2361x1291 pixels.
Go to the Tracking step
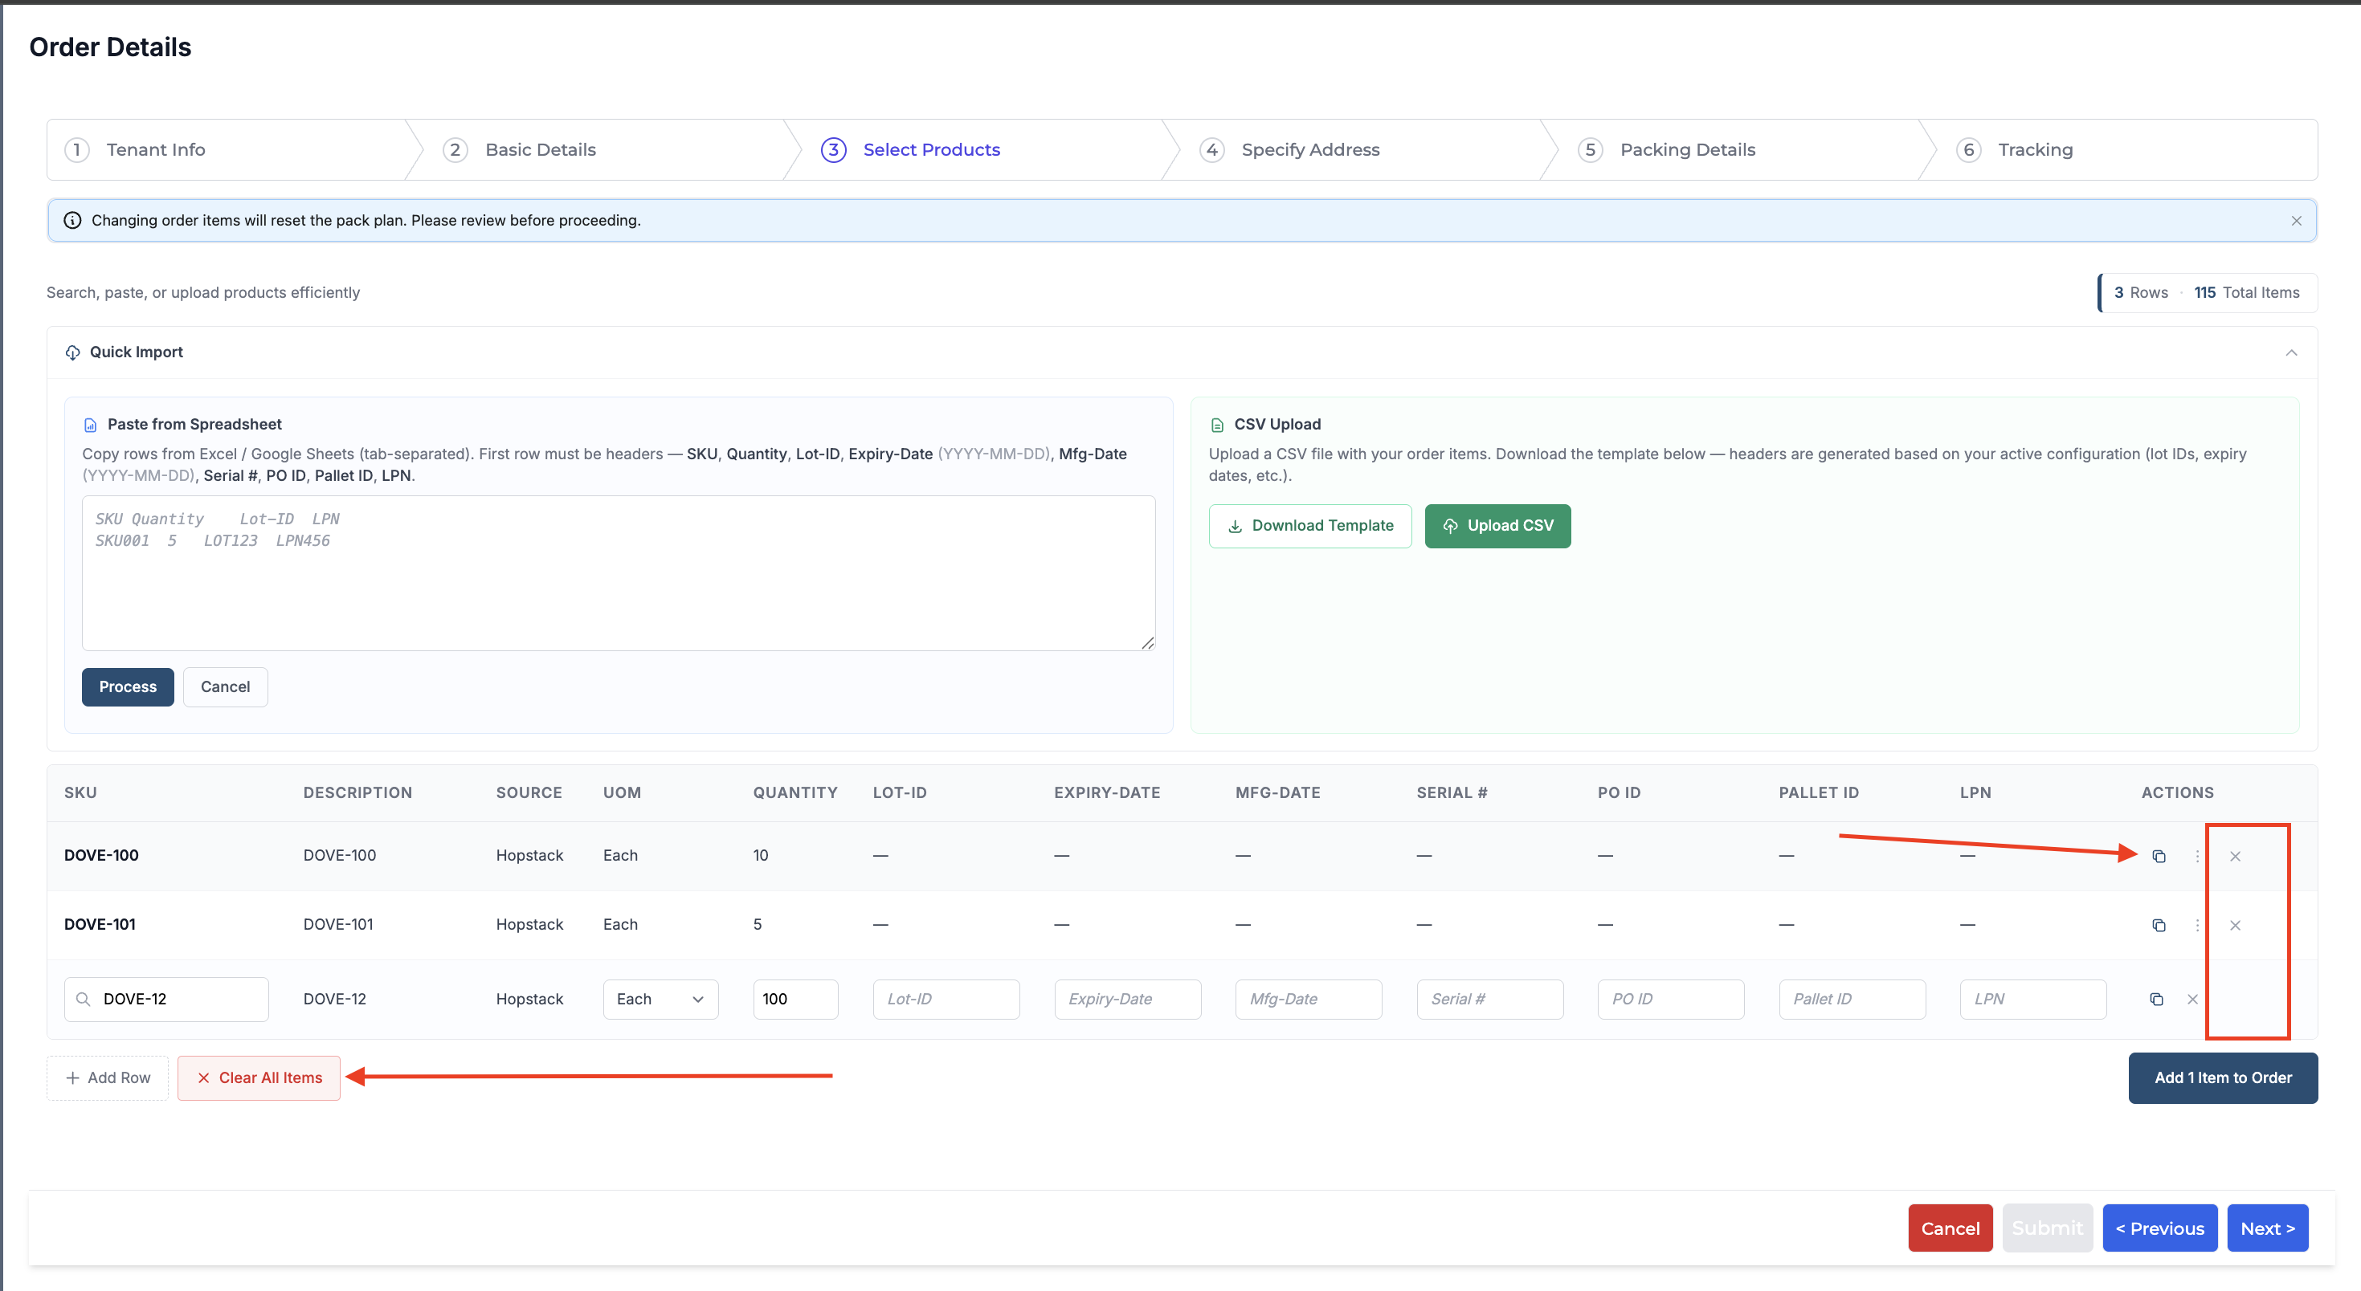point(2035,149)
